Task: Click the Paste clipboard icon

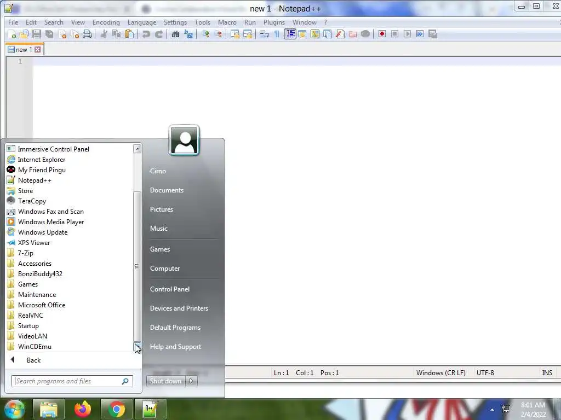Action: click(129, 34)
